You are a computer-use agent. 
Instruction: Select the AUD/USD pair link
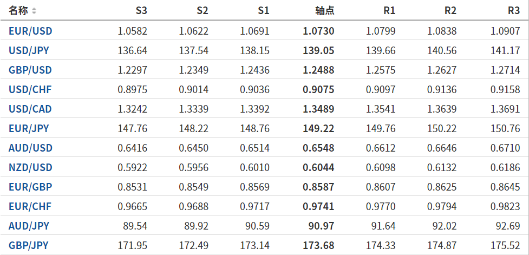(x=30, y=148)
